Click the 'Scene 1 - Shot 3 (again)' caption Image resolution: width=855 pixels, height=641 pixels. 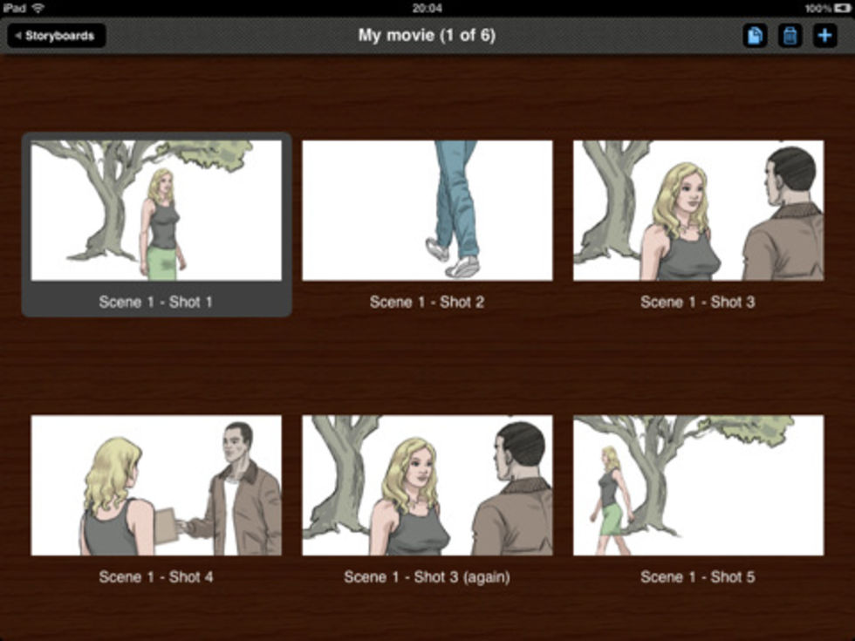tap(427, 576)
